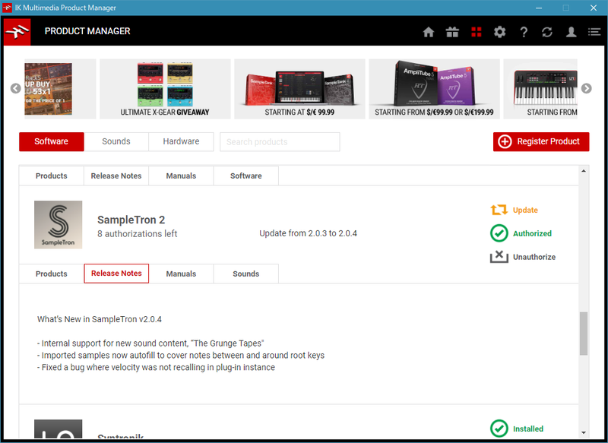Open the keyboard controller promo banner
608x443 pixels.
[540, 89]
